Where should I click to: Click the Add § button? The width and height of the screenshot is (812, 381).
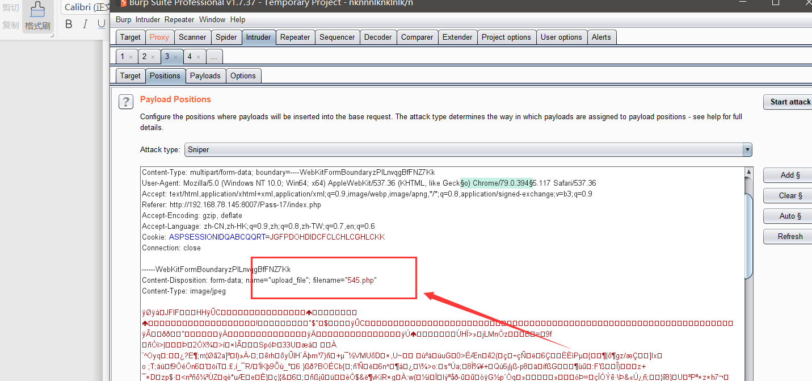790,175
